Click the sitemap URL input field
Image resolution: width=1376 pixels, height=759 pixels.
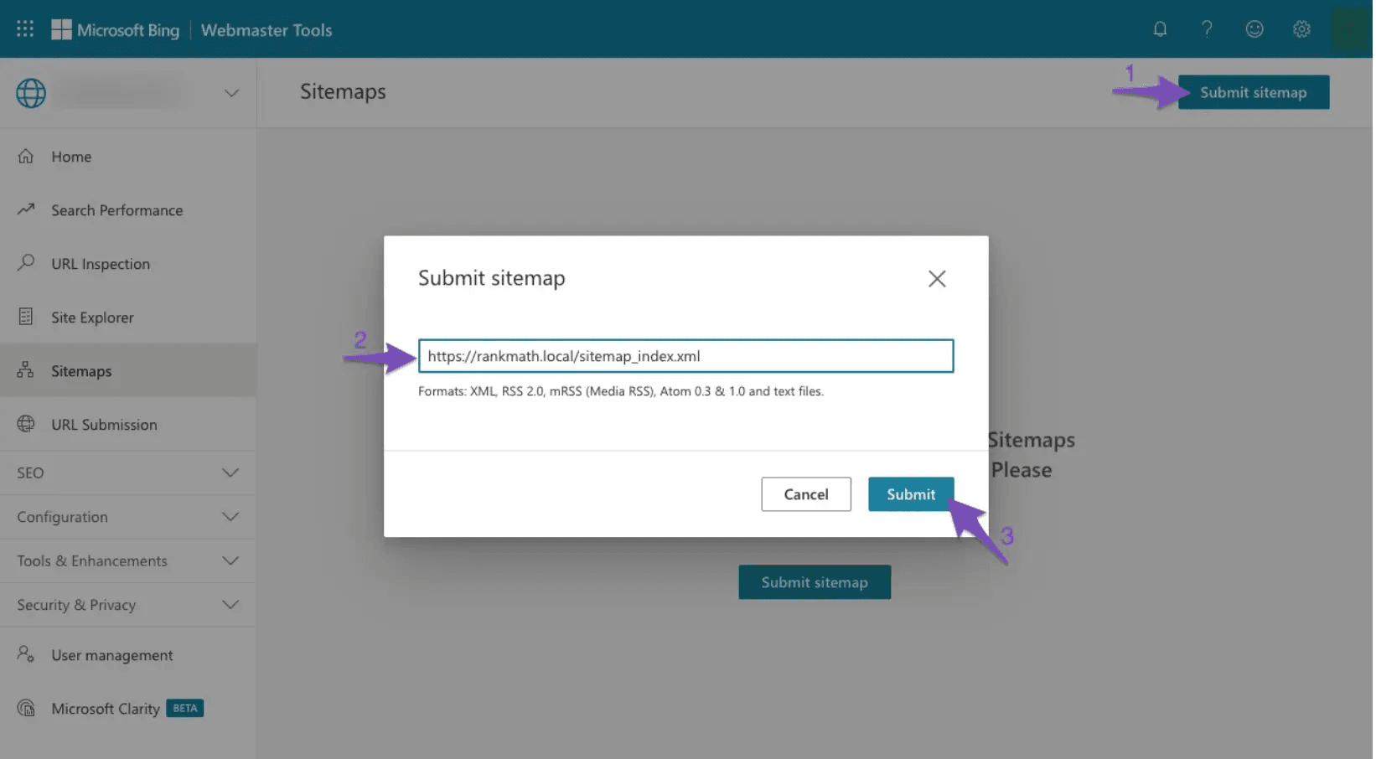click(685, 355)
